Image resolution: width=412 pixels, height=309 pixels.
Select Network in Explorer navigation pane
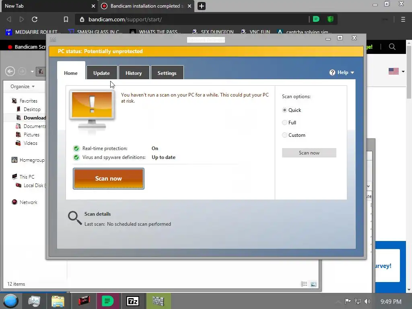(25, 202)
